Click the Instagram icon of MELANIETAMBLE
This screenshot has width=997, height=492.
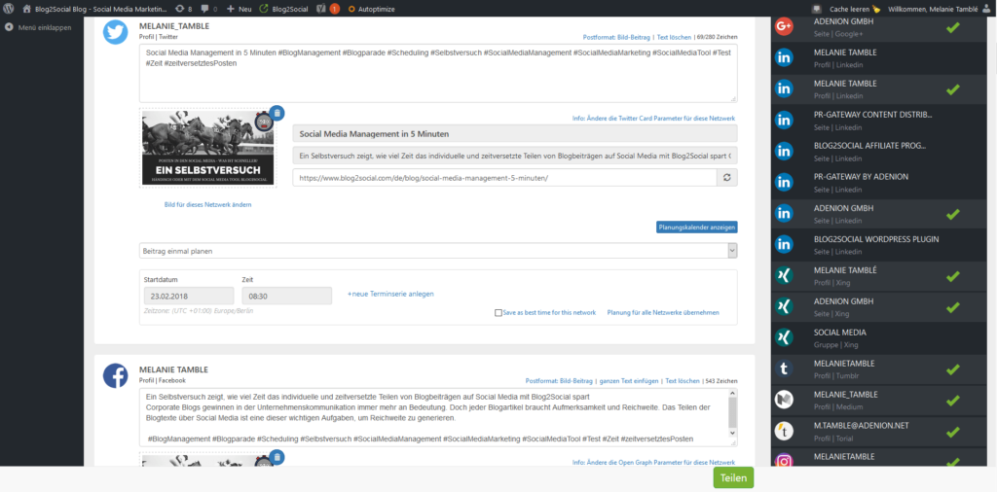click(x=784, y=461)
